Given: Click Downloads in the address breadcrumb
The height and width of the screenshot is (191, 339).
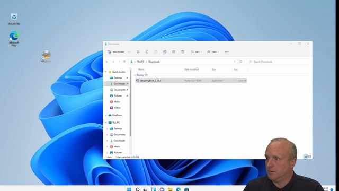Looking at the screenshot, I should coord(154,62).
